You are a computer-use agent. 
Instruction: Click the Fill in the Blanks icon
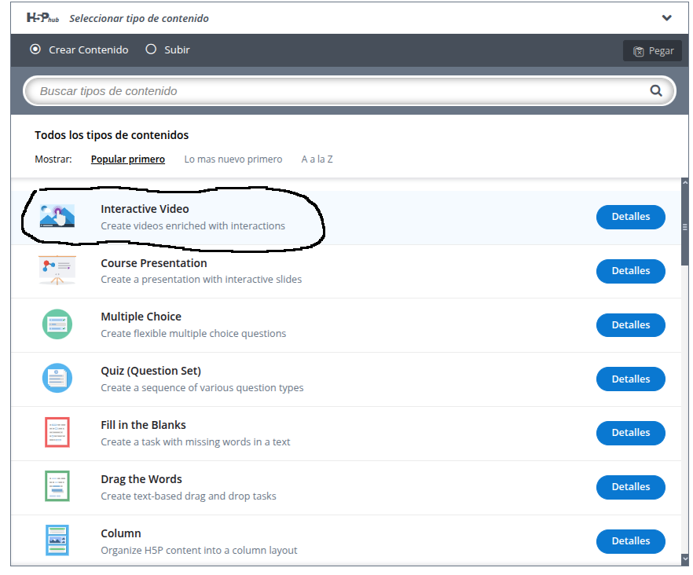click(57, 432)
